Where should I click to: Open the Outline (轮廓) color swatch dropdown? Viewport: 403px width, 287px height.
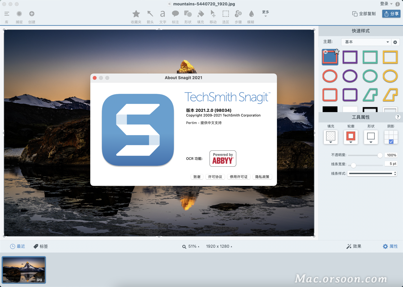tap(351, 137)
